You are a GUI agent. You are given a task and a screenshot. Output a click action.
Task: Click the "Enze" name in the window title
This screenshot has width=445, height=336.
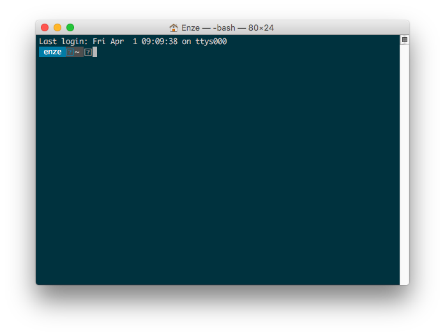click(x=192, y=28)
